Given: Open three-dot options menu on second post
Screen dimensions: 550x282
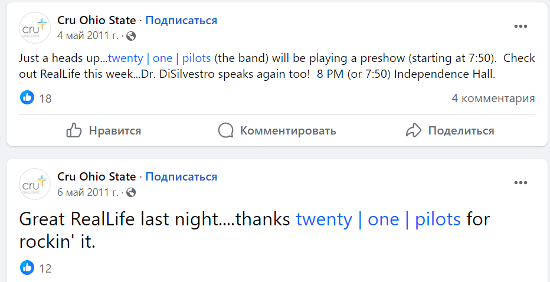Looking at the screenshot, I should click(x=521, y=183).
